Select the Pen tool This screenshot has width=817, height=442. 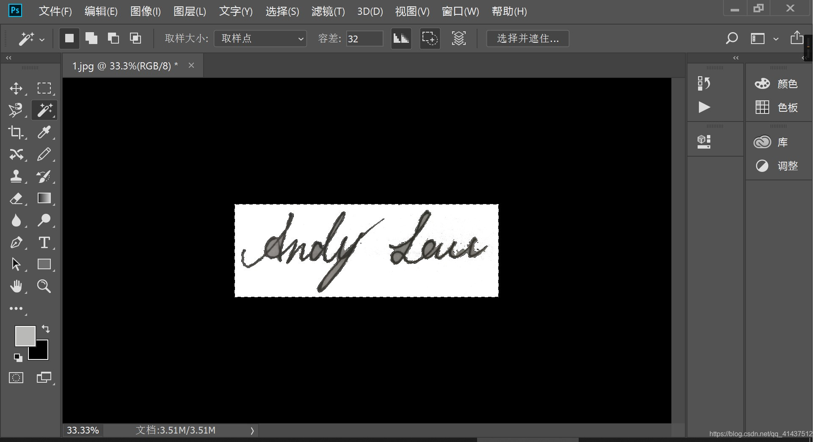click(x=16, y=243)
